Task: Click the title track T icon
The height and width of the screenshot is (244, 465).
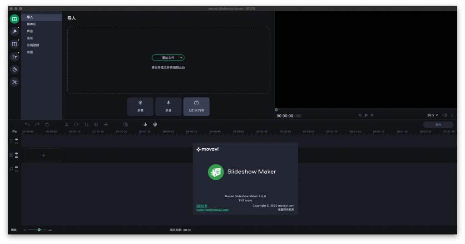Action: click(x=11, y=141)
